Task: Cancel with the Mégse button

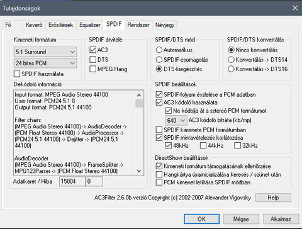Action: pyautogui.click(x=241, y=219)
